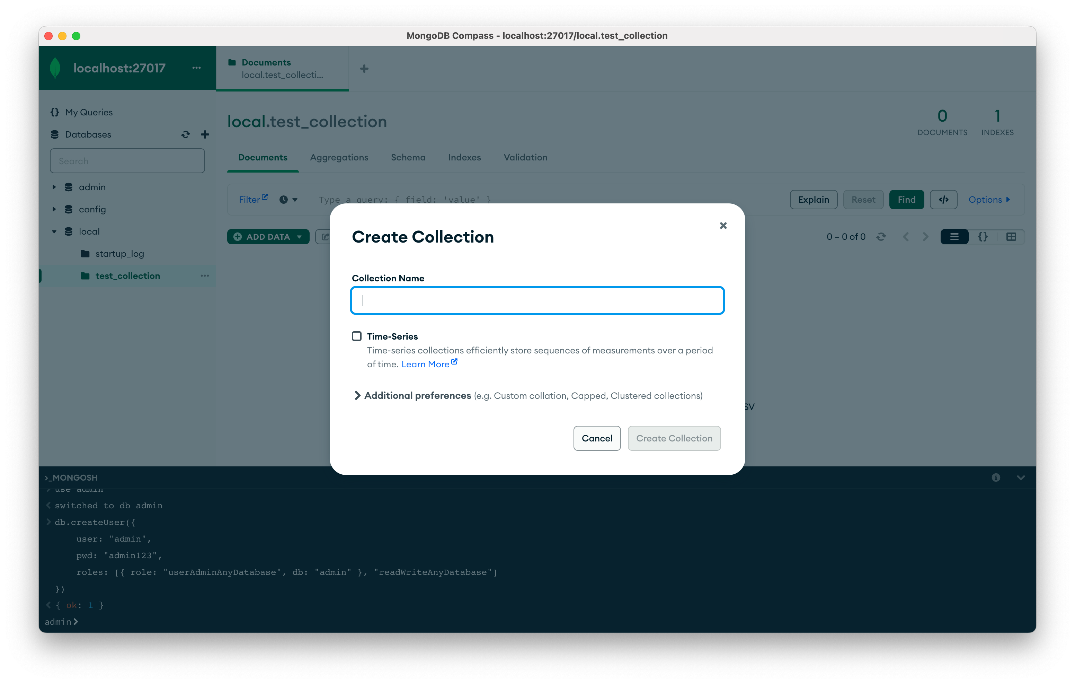This screenshot has width=1075, height=684.
Task: Click the export to language code icon
Action: click(x=943, y=200)
